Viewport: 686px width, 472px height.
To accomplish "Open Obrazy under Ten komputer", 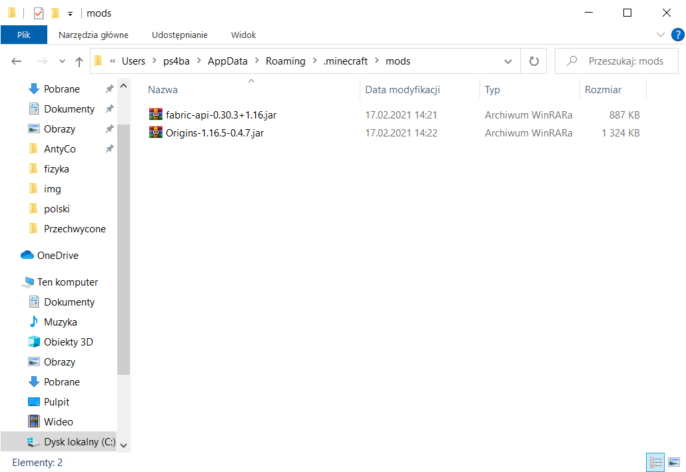I will tap(59, 361).
